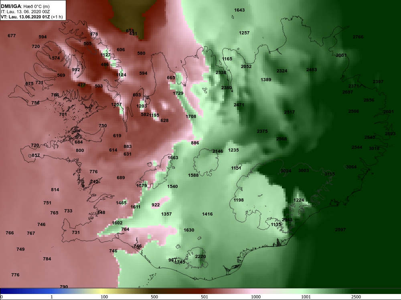Click the map value '1465'
401x300 pixels.
121,202
